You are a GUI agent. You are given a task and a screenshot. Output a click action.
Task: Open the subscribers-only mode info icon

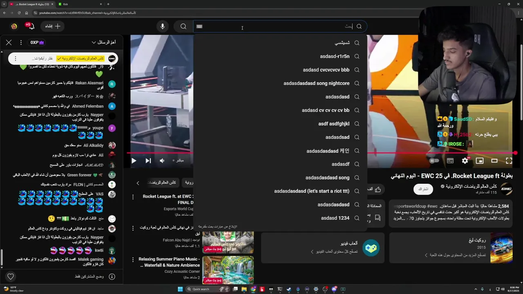112,276
